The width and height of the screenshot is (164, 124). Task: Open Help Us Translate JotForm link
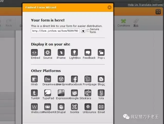pyautogui.click(x=146, y=5)
